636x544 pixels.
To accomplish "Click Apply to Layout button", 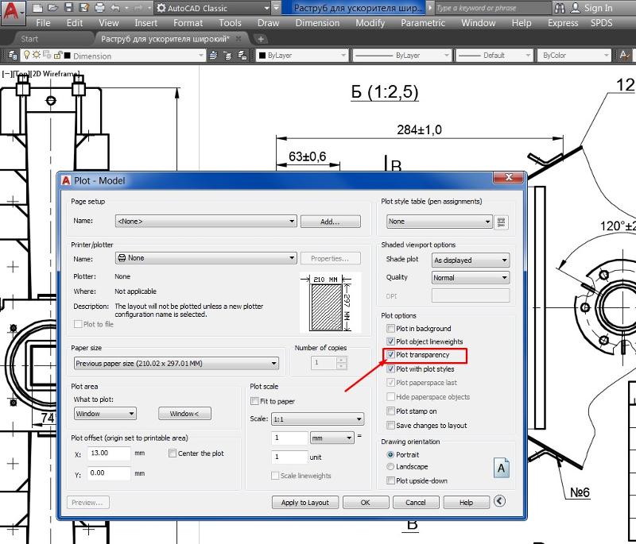I will click(305, 502).
